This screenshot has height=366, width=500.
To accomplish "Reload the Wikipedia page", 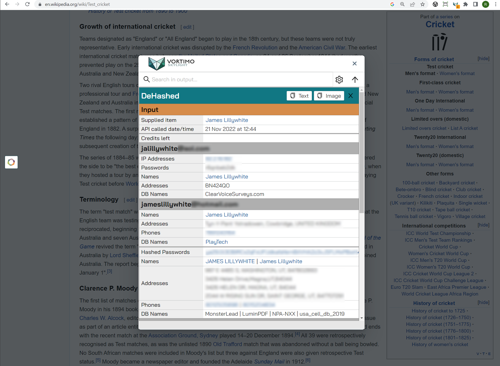I will click(x=27, y=4).
